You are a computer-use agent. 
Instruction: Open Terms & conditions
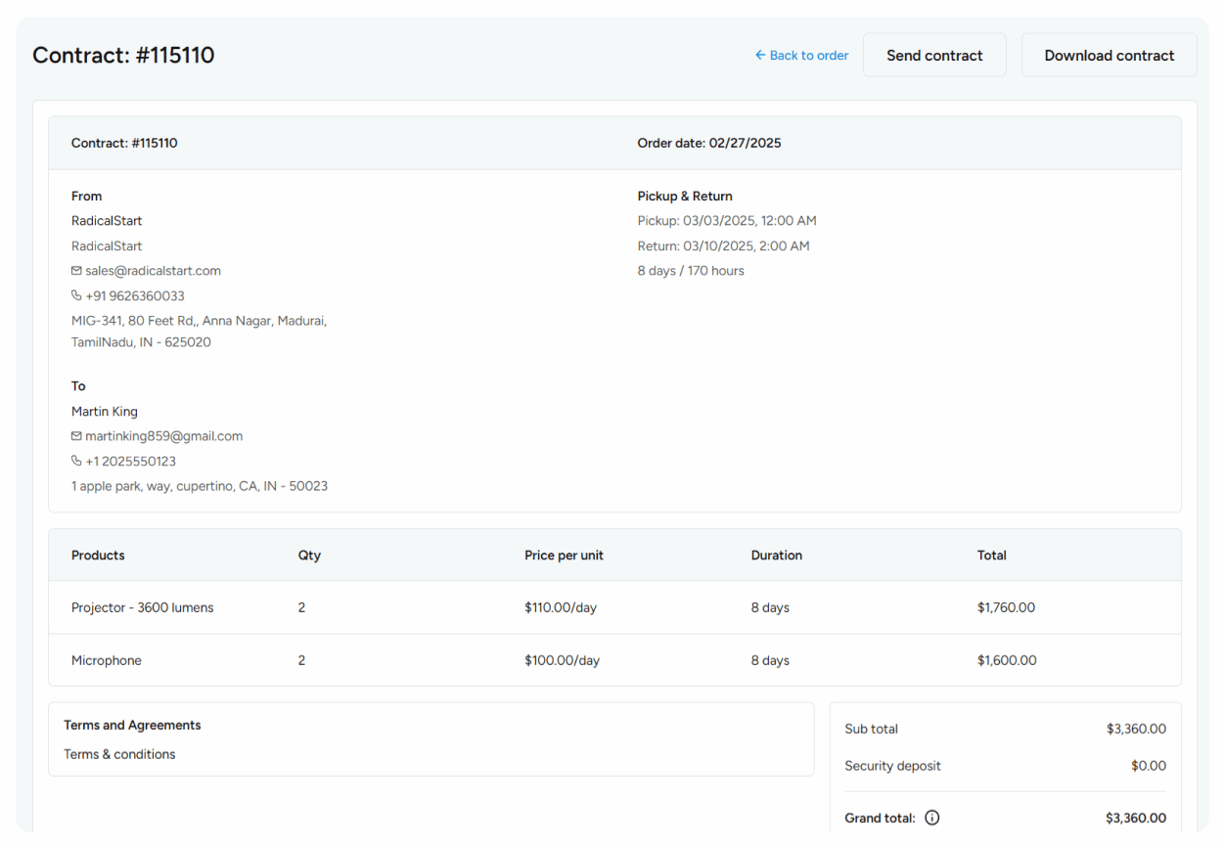coord(119,754)
